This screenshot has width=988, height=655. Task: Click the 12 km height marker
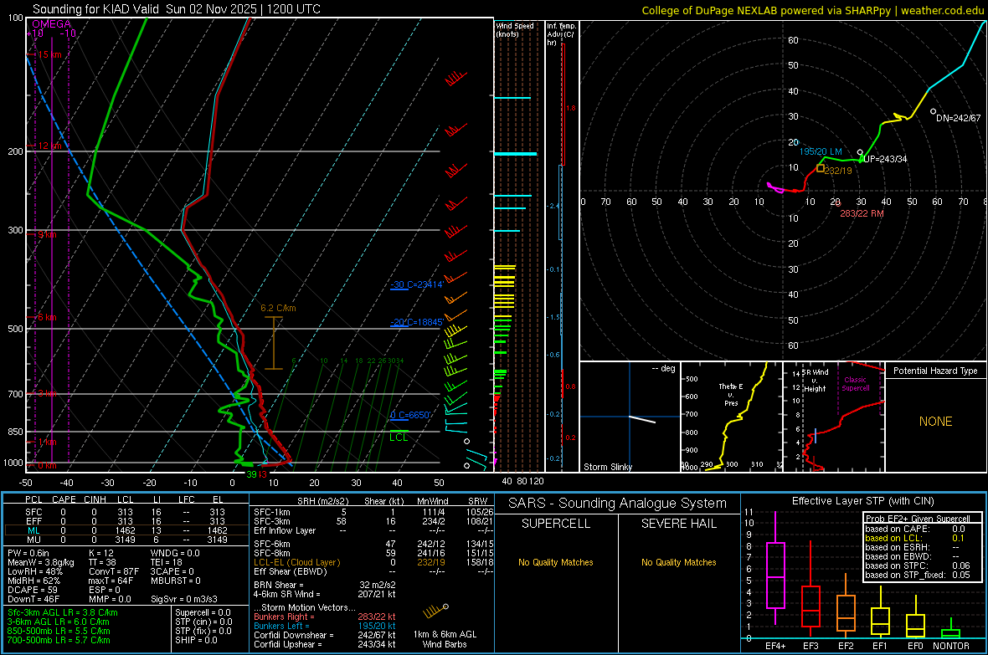click(49, 146)
